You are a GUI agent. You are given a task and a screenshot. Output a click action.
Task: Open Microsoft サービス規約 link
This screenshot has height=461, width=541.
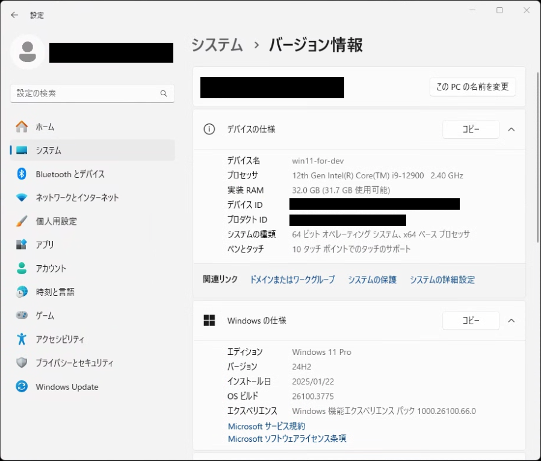267,426
